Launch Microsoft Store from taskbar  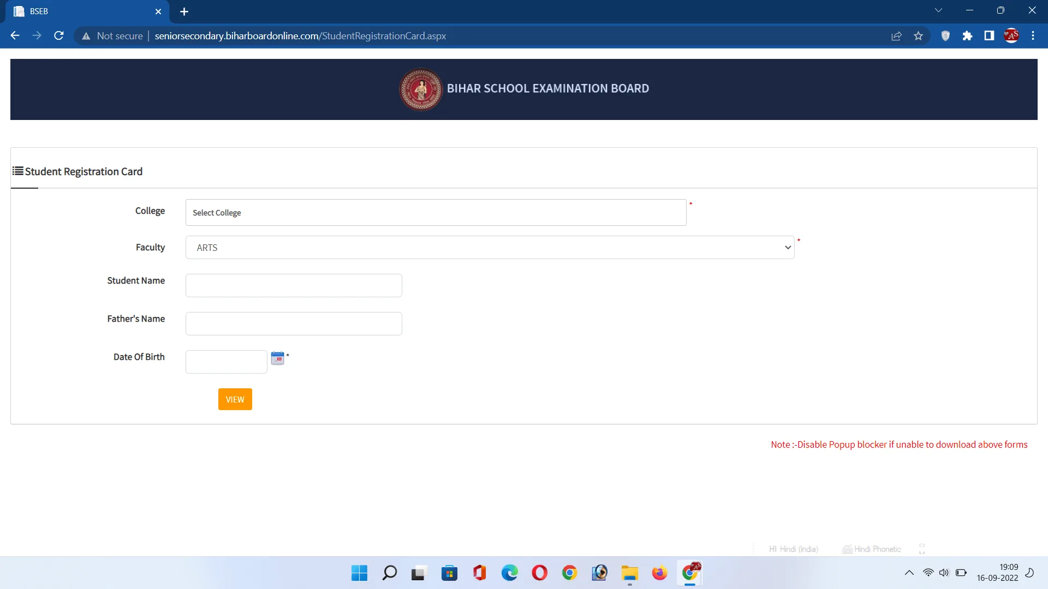(x=449, y=573)
